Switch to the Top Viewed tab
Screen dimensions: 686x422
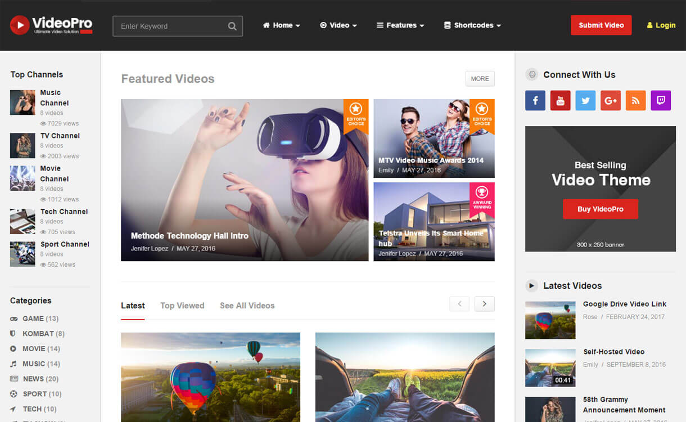coord(182,306)
